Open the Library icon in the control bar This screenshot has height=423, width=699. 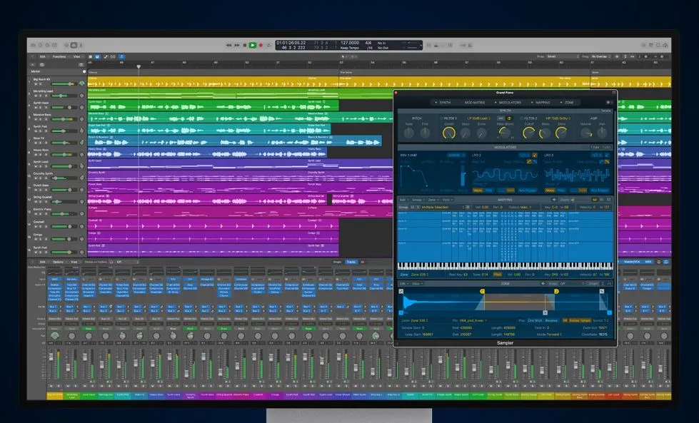33,45
